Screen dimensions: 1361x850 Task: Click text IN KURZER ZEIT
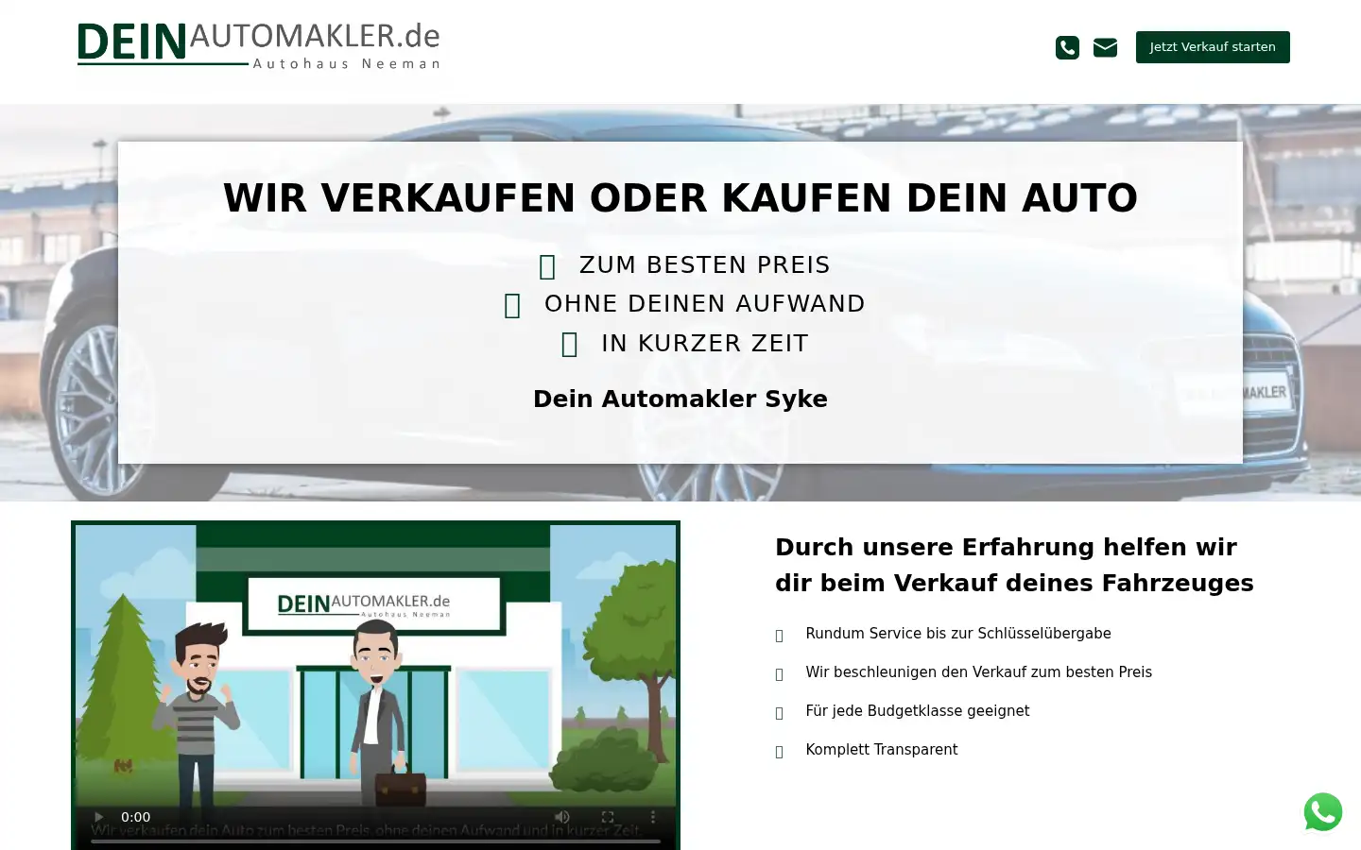click(x=705, y=344)
